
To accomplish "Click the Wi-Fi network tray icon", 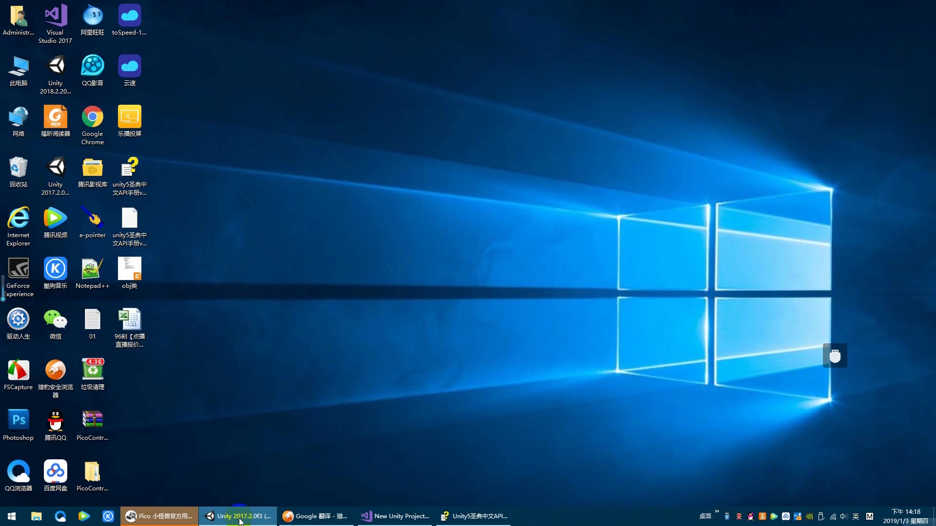I will coord(833,516).
